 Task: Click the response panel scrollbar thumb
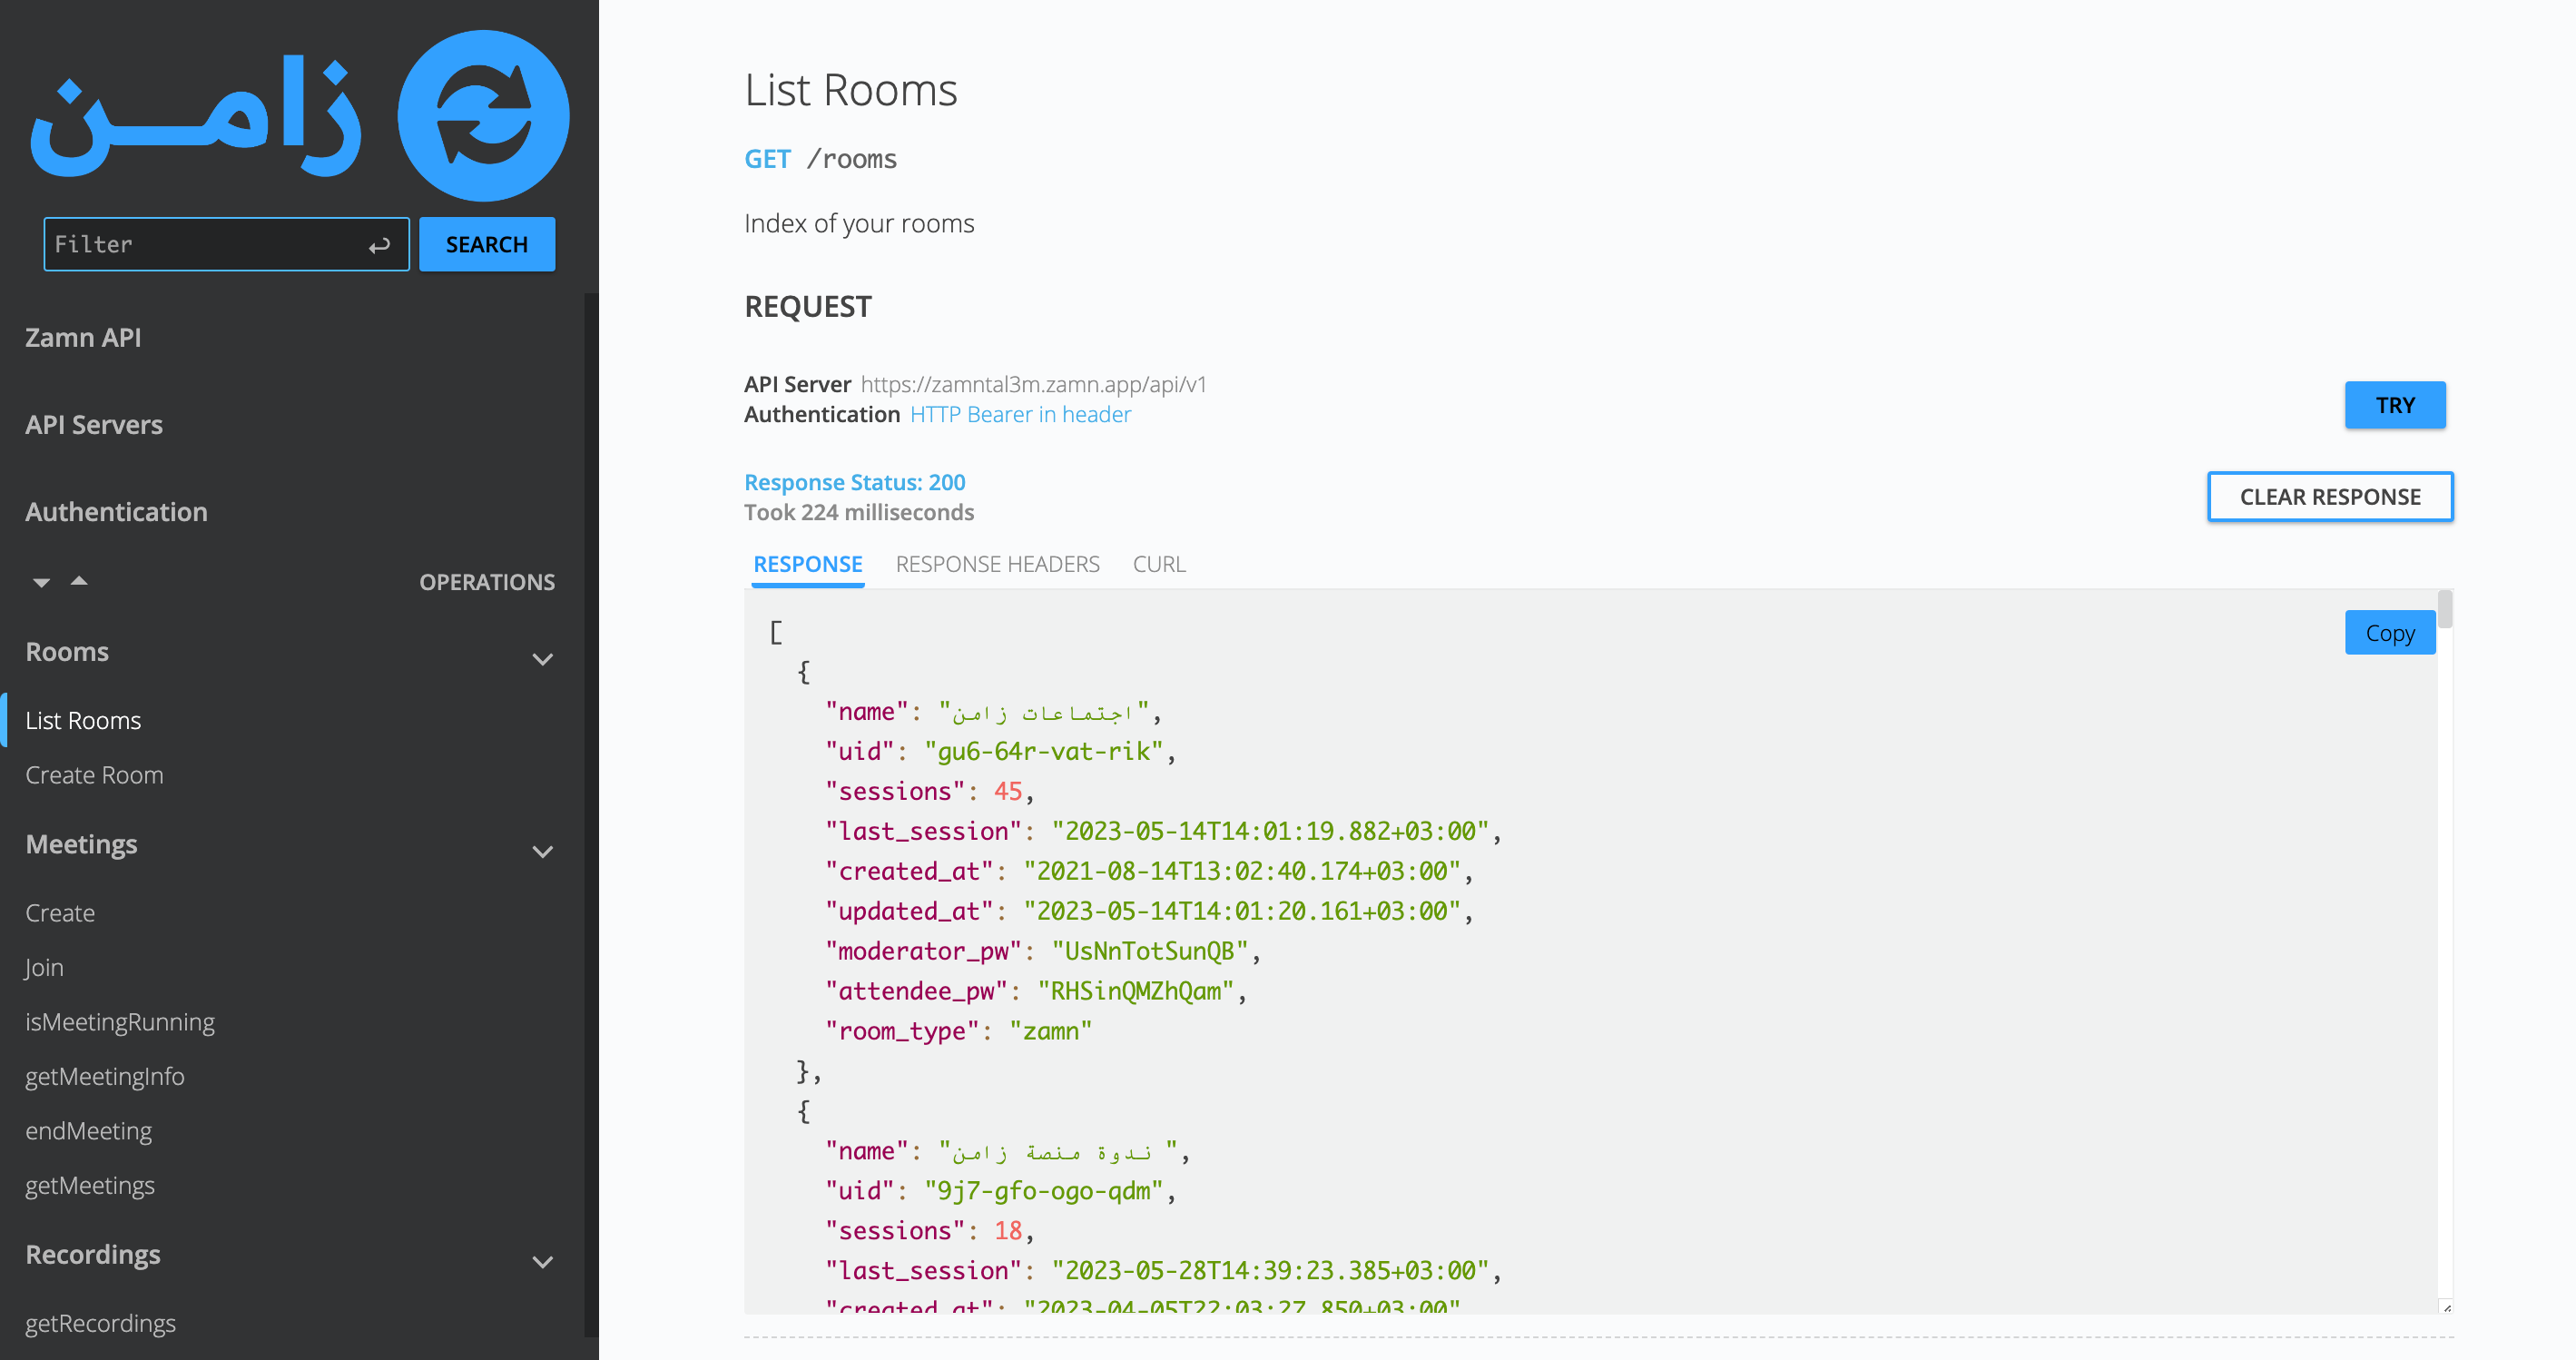coord(2445,609)
